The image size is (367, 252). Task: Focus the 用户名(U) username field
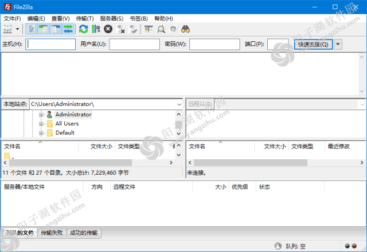[135, 44]
